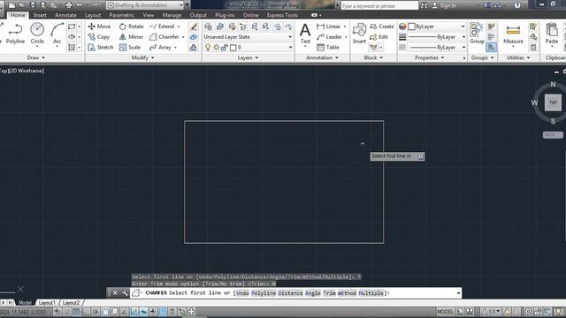Select the Circle drawing tool
This screenshot has width=566, height=318.
(37, 34)
